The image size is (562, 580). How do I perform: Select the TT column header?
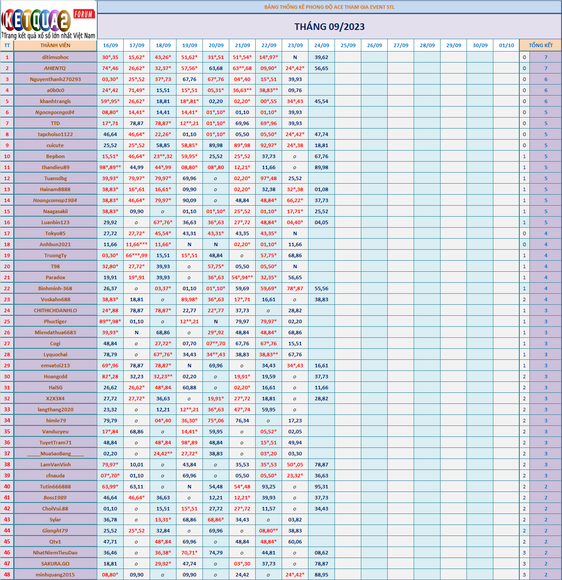pos(7,45)
